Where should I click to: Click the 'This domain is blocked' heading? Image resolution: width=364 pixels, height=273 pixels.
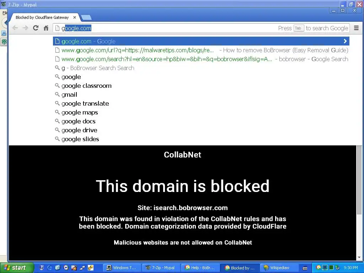(182, 186)
